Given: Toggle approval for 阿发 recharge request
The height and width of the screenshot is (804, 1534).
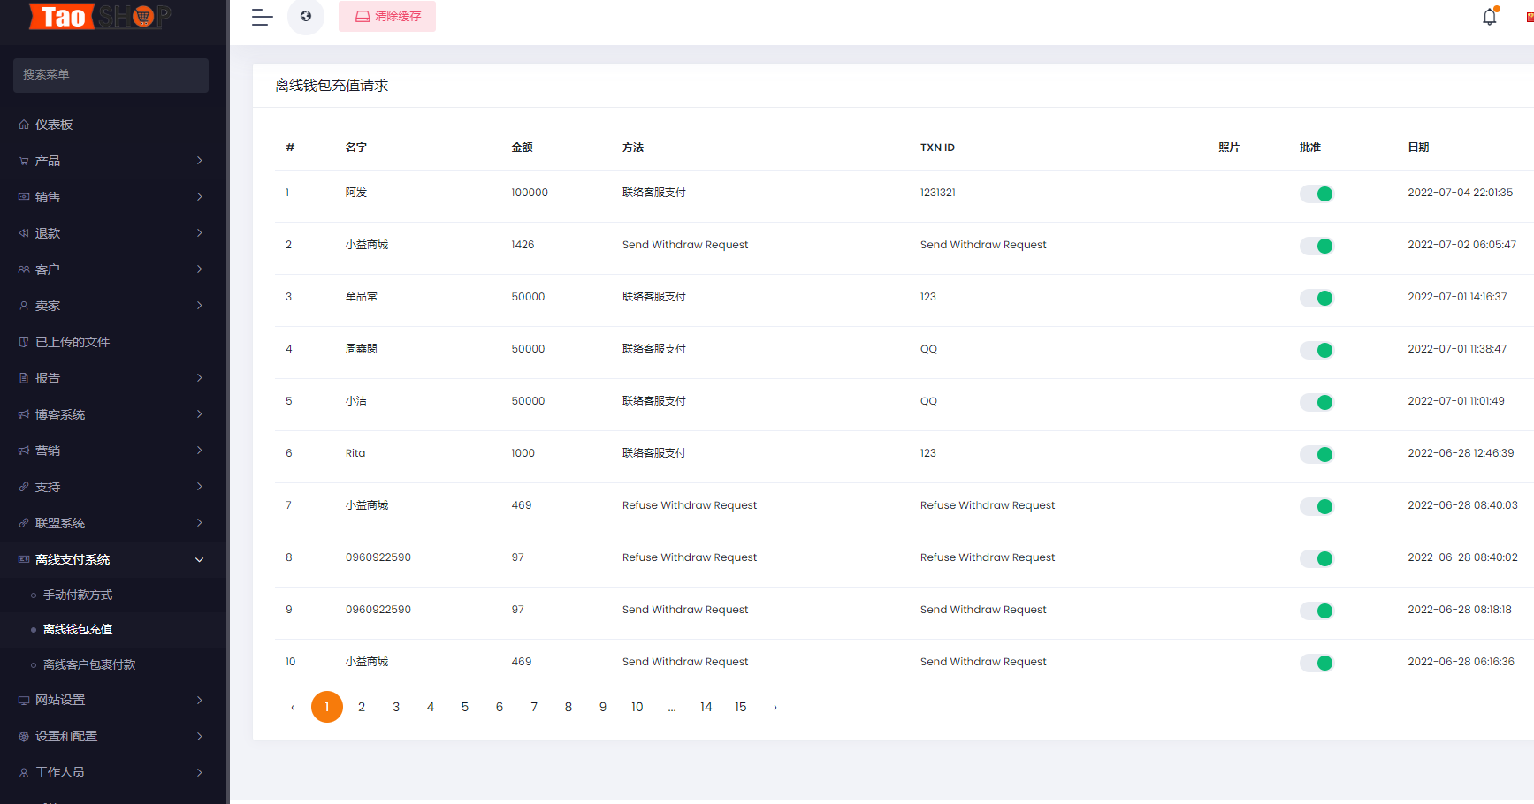Looking at the screenshot, I should (x=1316, y=193).
